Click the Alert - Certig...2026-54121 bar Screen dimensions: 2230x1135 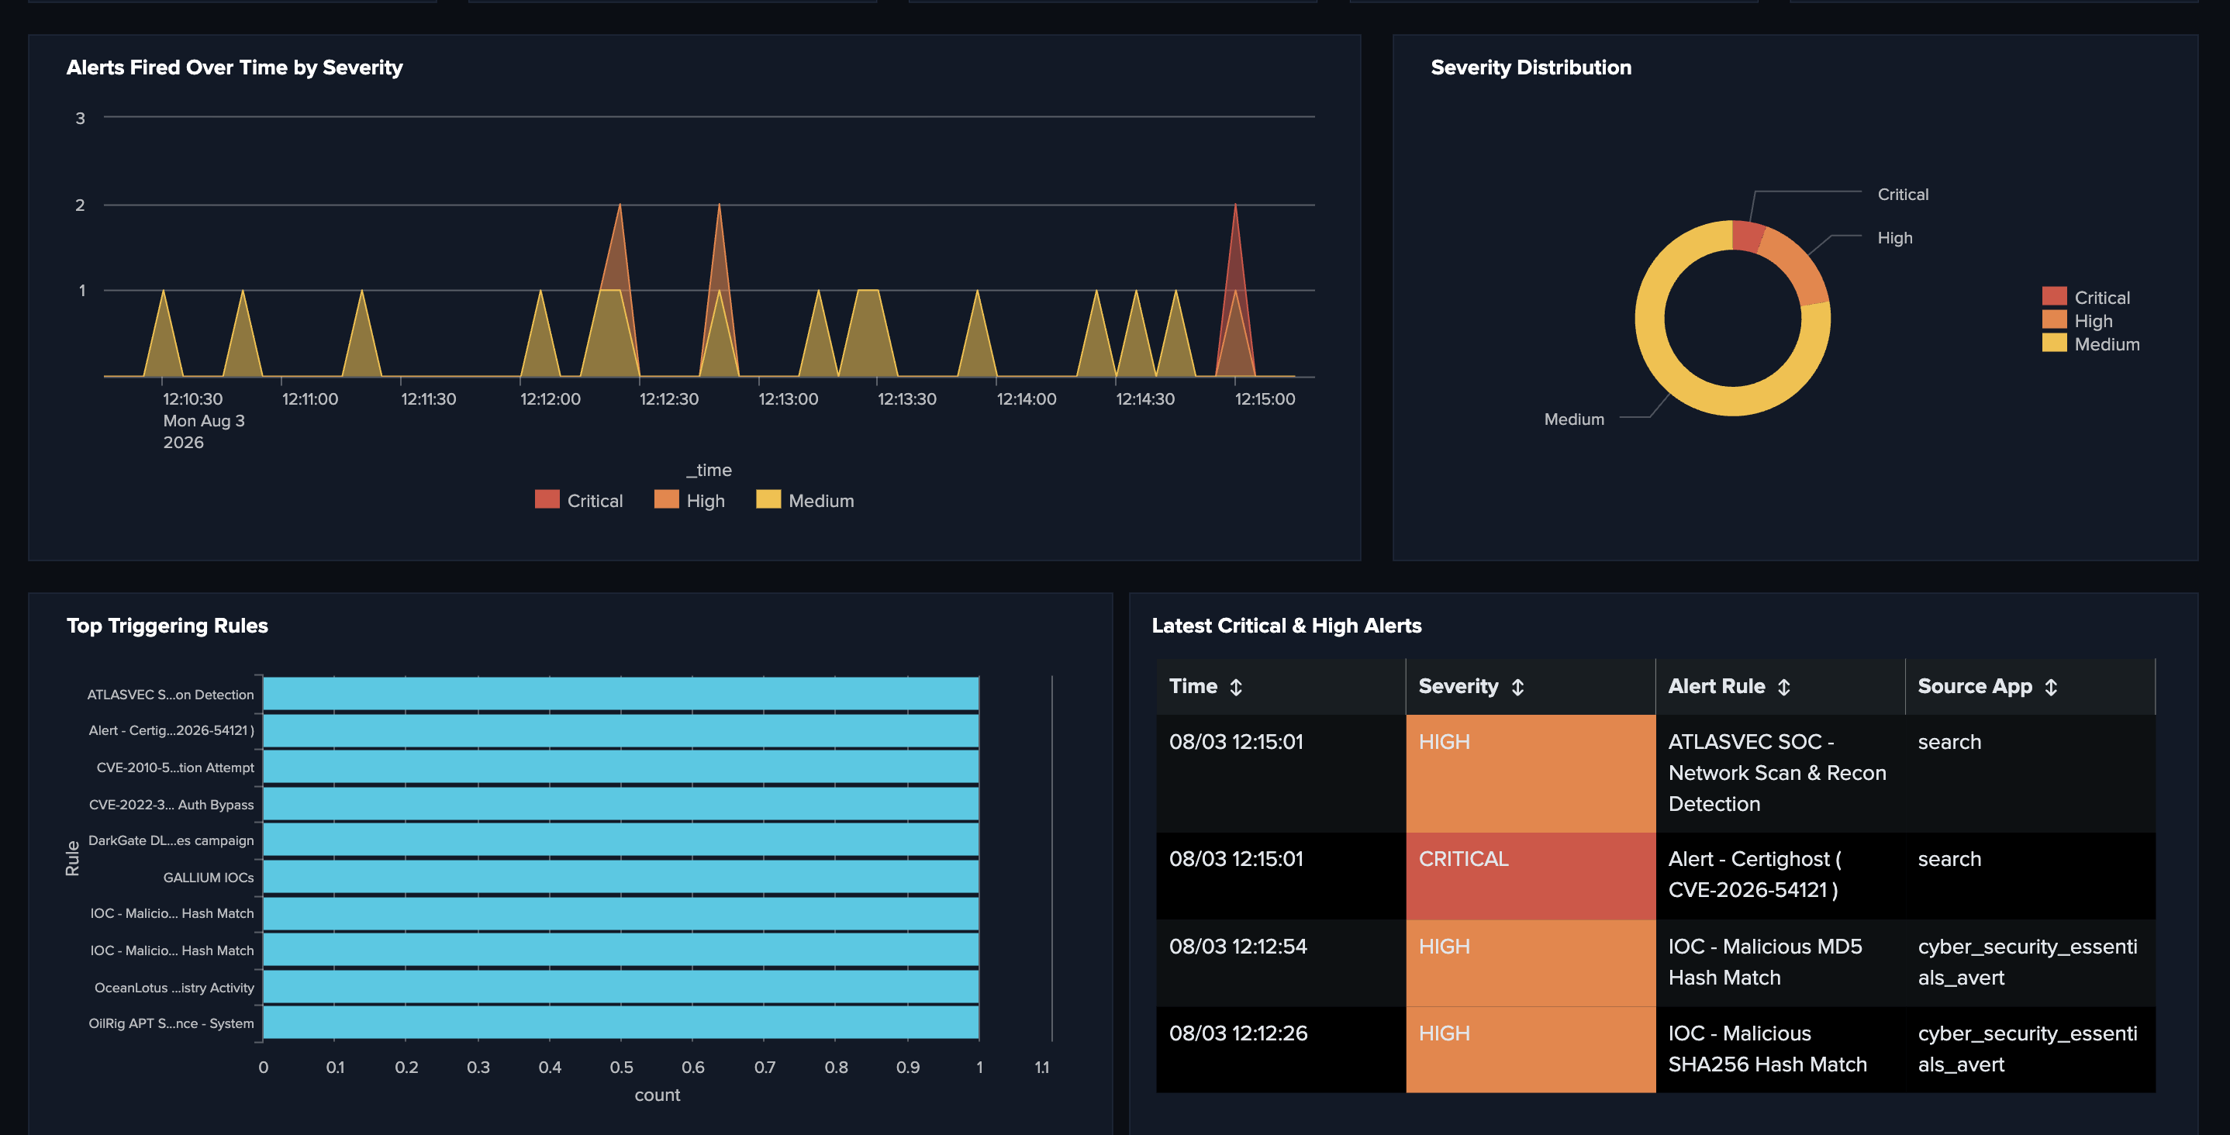(x=621, y=730)
